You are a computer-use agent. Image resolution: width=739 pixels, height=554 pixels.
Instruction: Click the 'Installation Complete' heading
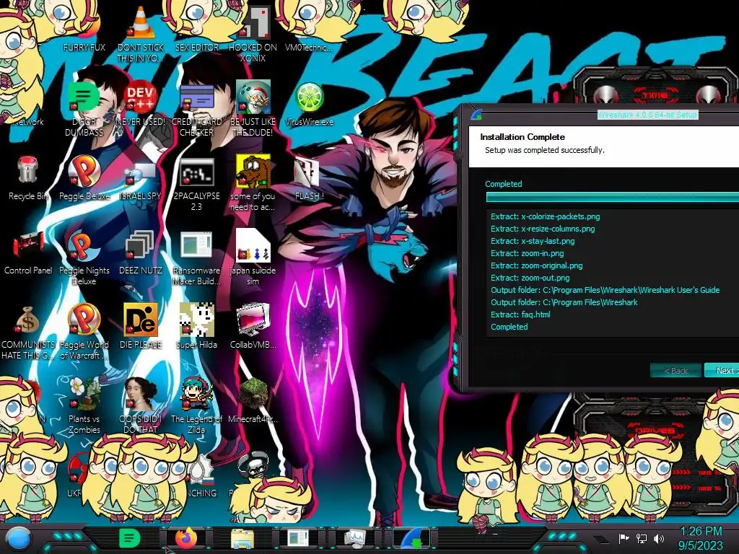522,137
